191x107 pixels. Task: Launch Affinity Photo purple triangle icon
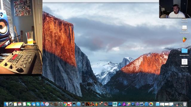pos(124,104)
